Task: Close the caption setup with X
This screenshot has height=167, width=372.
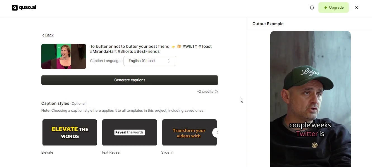Action: point(357,8)
